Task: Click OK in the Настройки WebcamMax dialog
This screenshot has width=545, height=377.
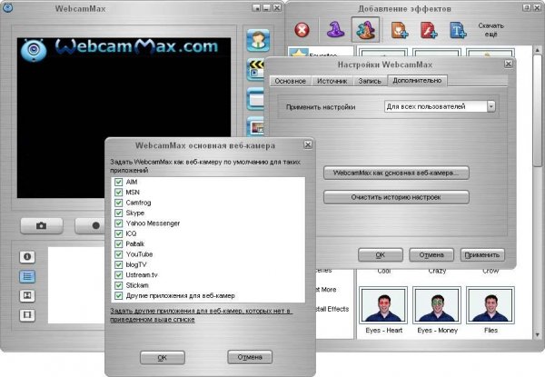Action: [381, 254]
